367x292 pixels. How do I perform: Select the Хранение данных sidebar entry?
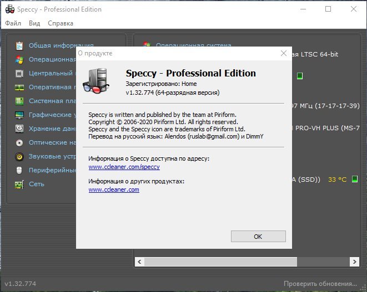[52, 129]
